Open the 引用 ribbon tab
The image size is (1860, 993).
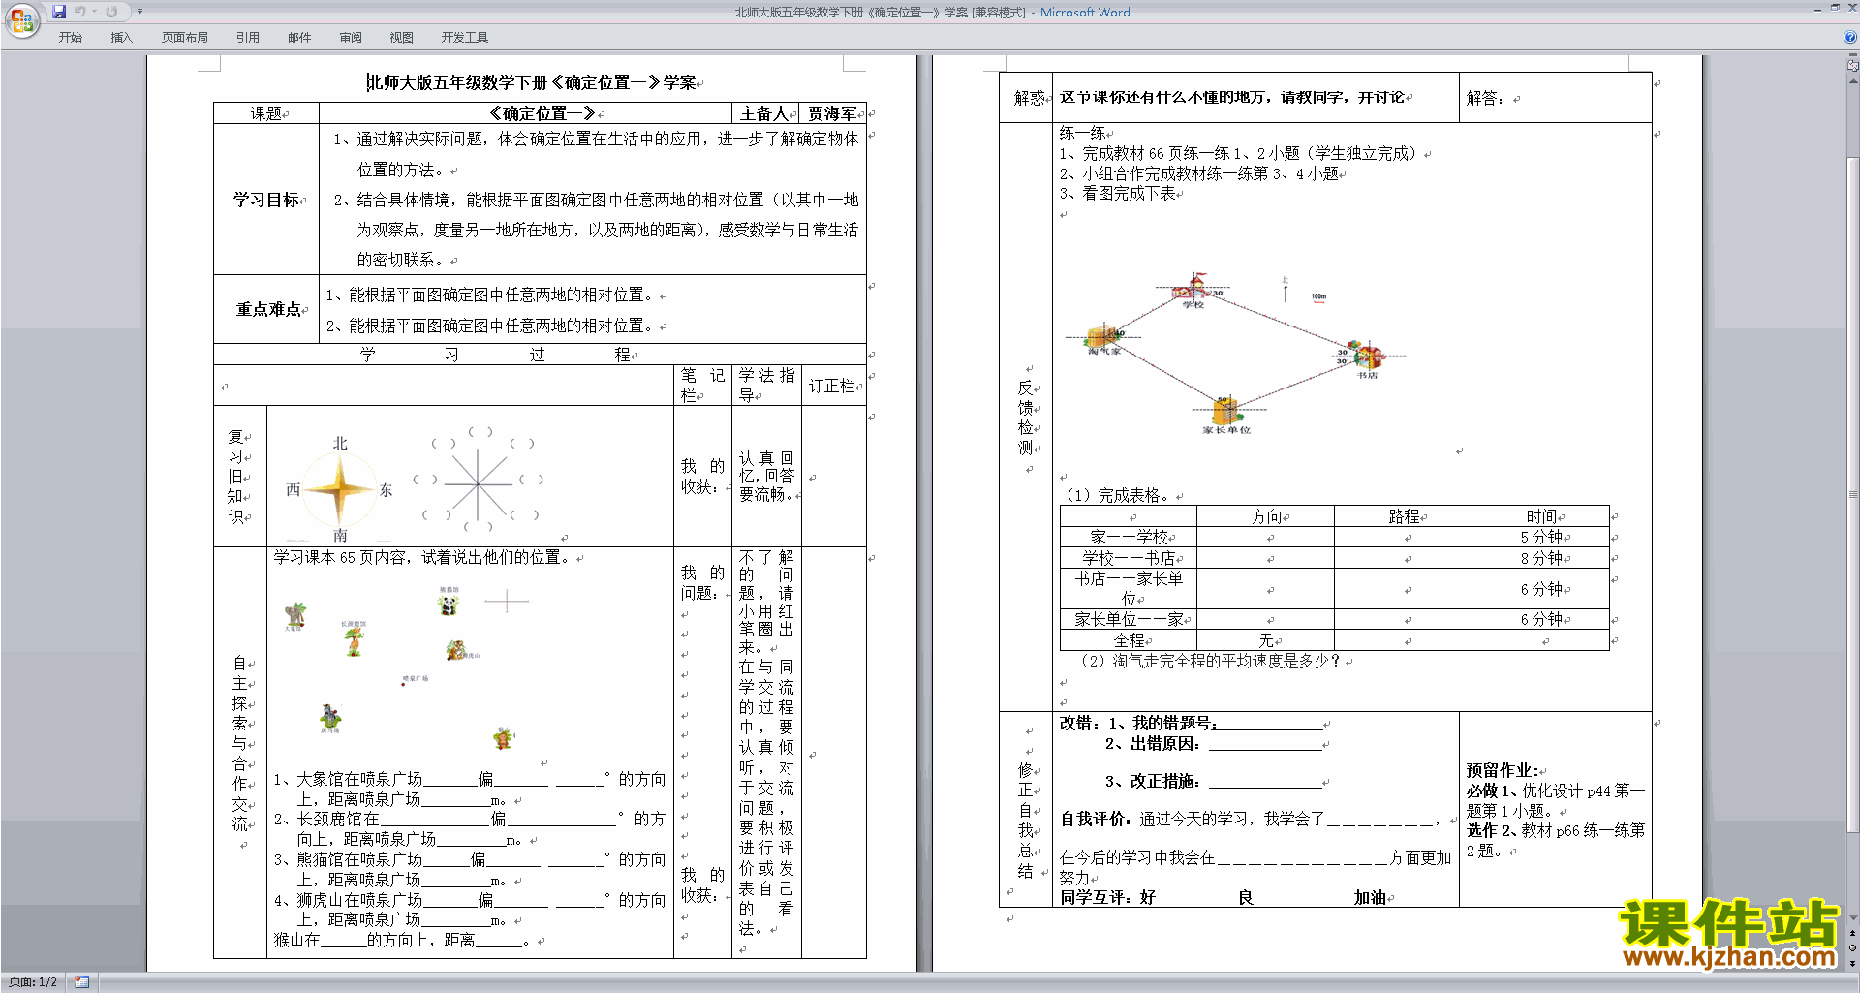248,38
